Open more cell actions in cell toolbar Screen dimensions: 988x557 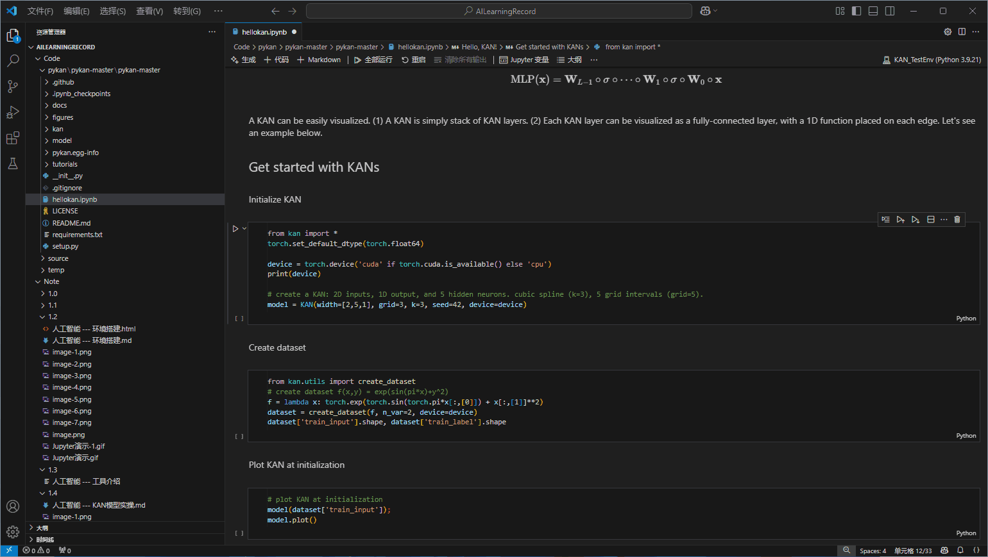click(x=944, y=219)
